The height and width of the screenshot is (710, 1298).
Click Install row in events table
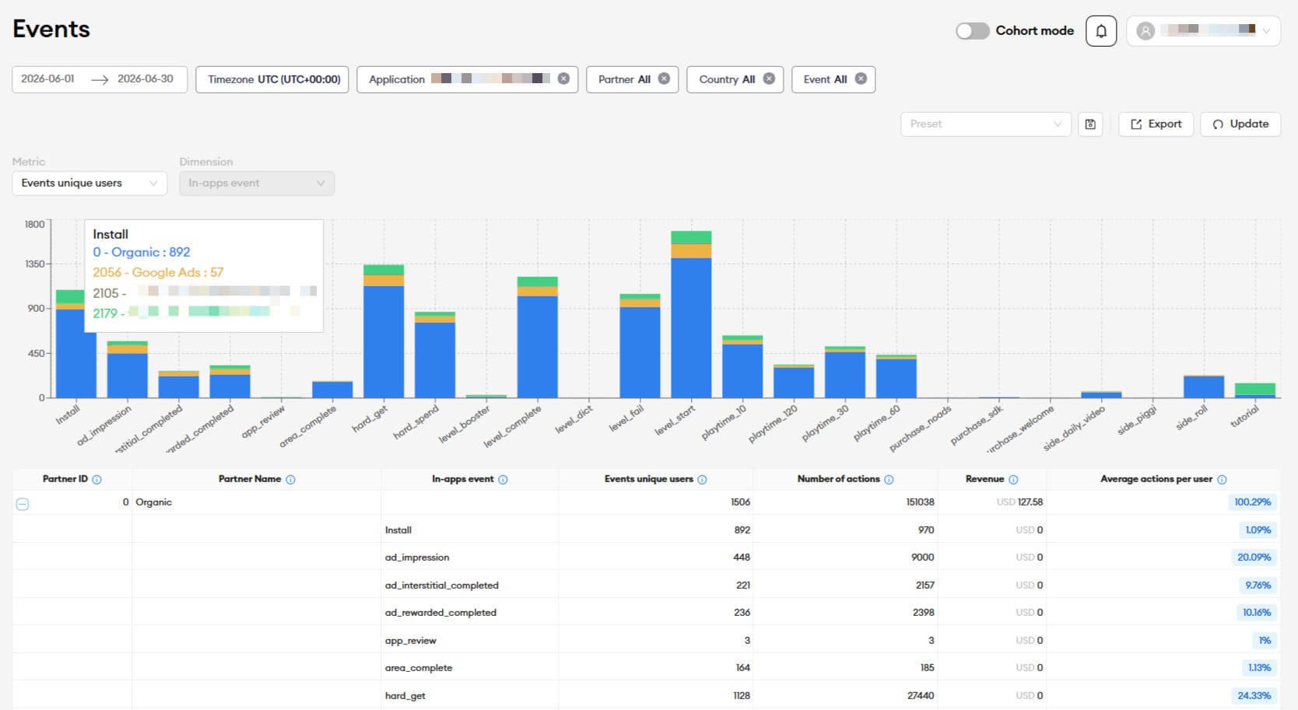[x=646, y=530]
